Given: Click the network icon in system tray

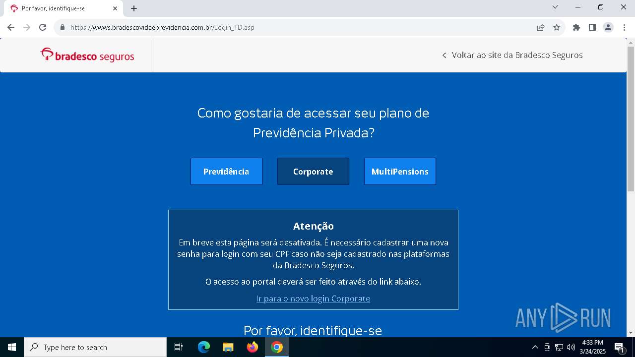Looking at the screenshot, I should [x=559, y=347].
